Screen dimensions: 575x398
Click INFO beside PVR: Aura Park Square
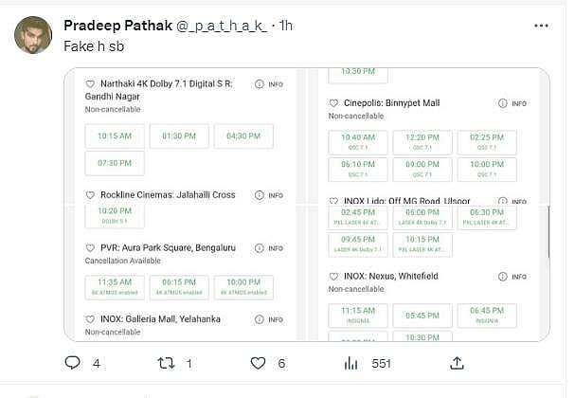(x=269, y=248)
